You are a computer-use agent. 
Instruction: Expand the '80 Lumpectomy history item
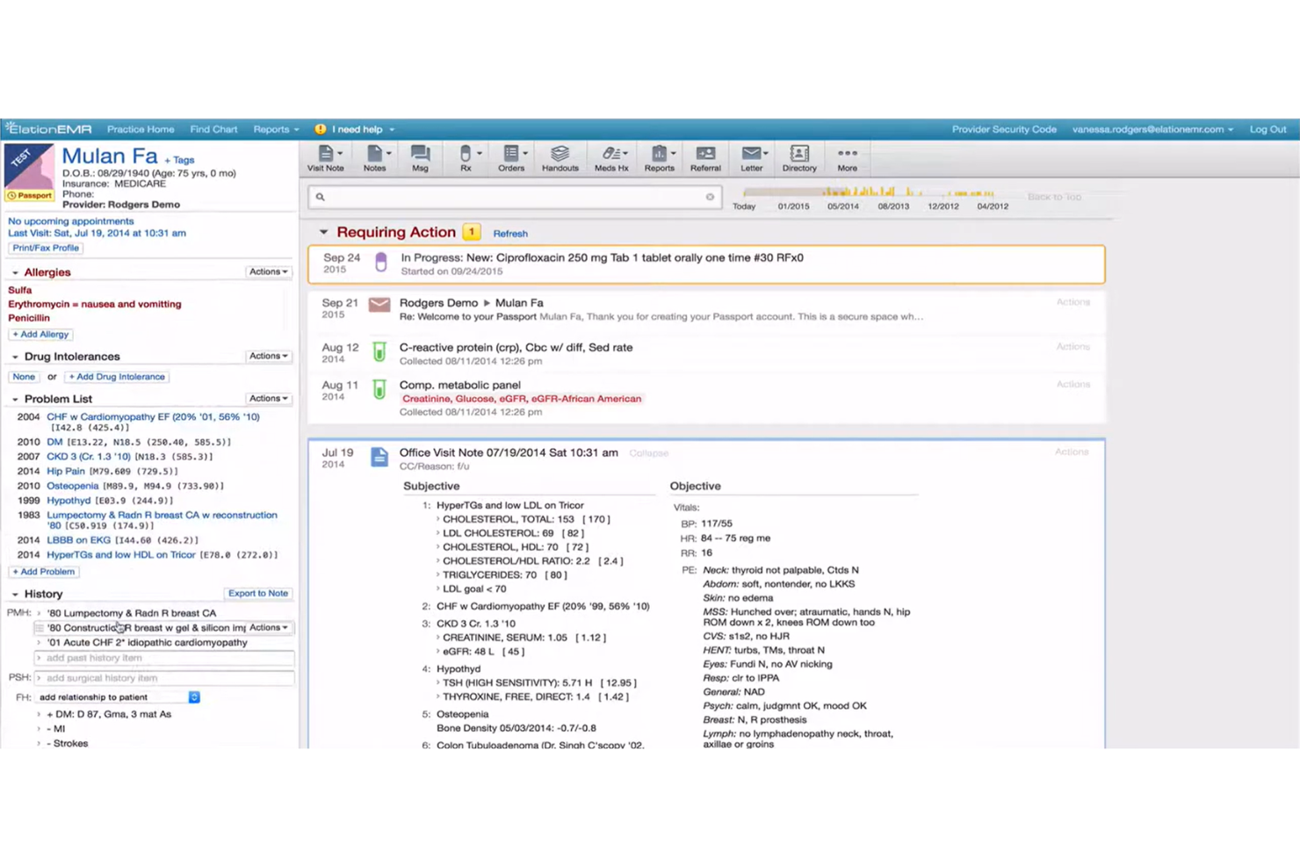[x=39, y=613]
